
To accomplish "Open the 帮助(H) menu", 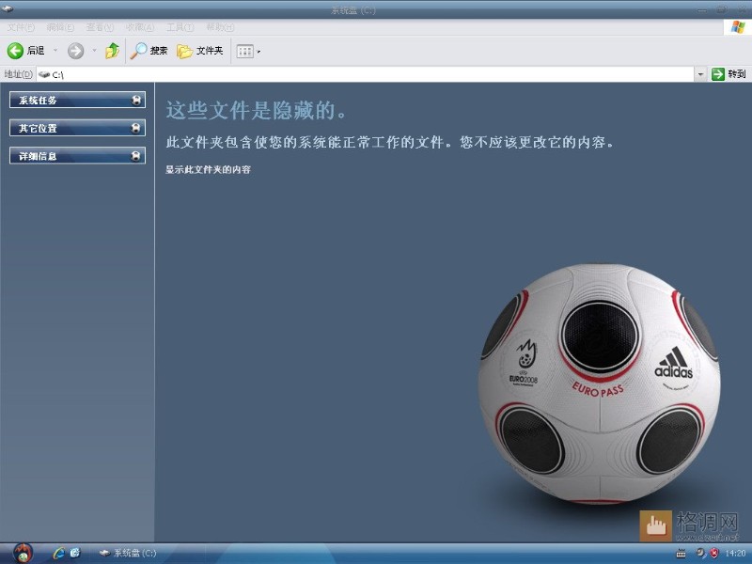I will [x=220, y=27].
